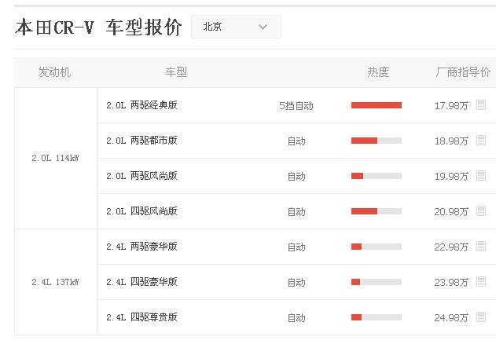Screen dimensions: 496x344
Task: Select 2.0L 四驱风尚版 model
Action: (x=142, y=211)
